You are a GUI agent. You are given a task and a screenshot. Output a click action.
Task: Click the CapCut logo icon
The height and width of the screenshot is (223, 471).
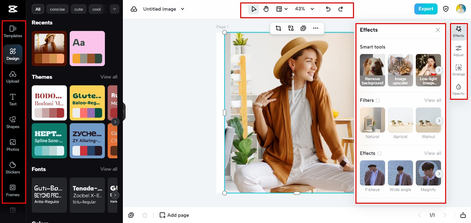(x=13, y=9)
